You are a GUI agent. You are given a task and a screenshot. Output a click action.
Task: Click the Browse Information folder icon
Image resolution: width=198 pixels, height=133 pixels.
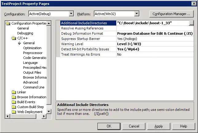point(14,97)
